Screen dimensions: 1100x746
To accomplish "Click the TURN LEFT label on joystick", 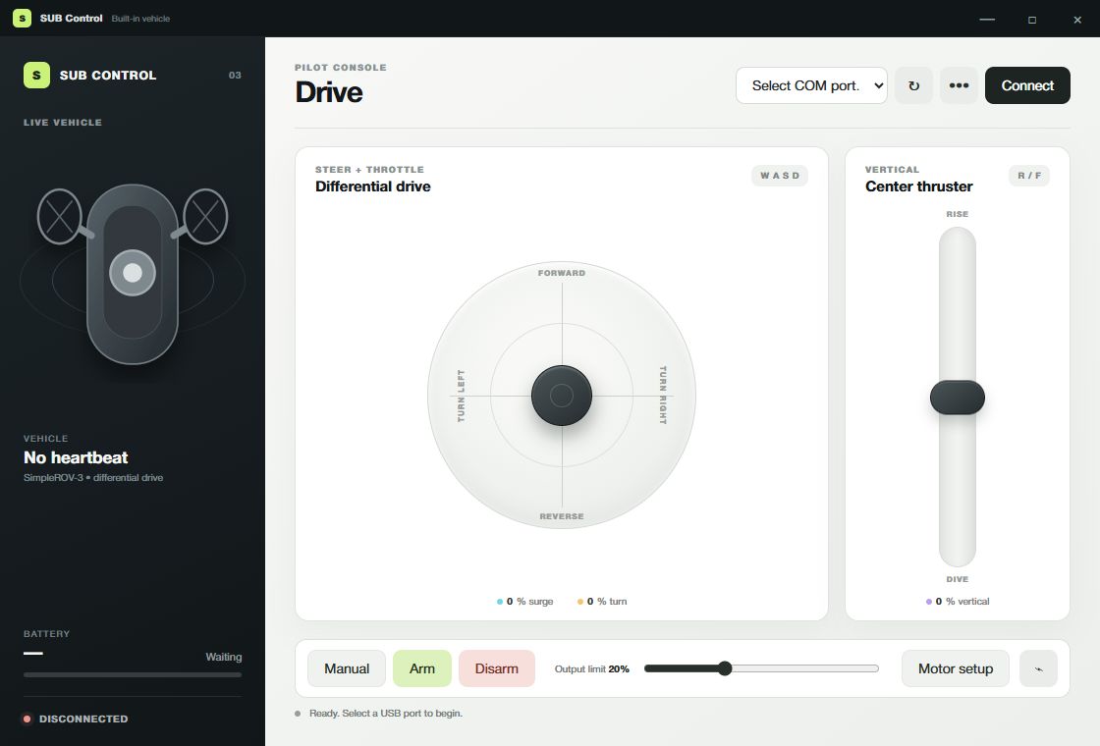I will coord(461,396).
